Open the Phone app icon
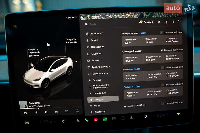 [x=87, y=120]
